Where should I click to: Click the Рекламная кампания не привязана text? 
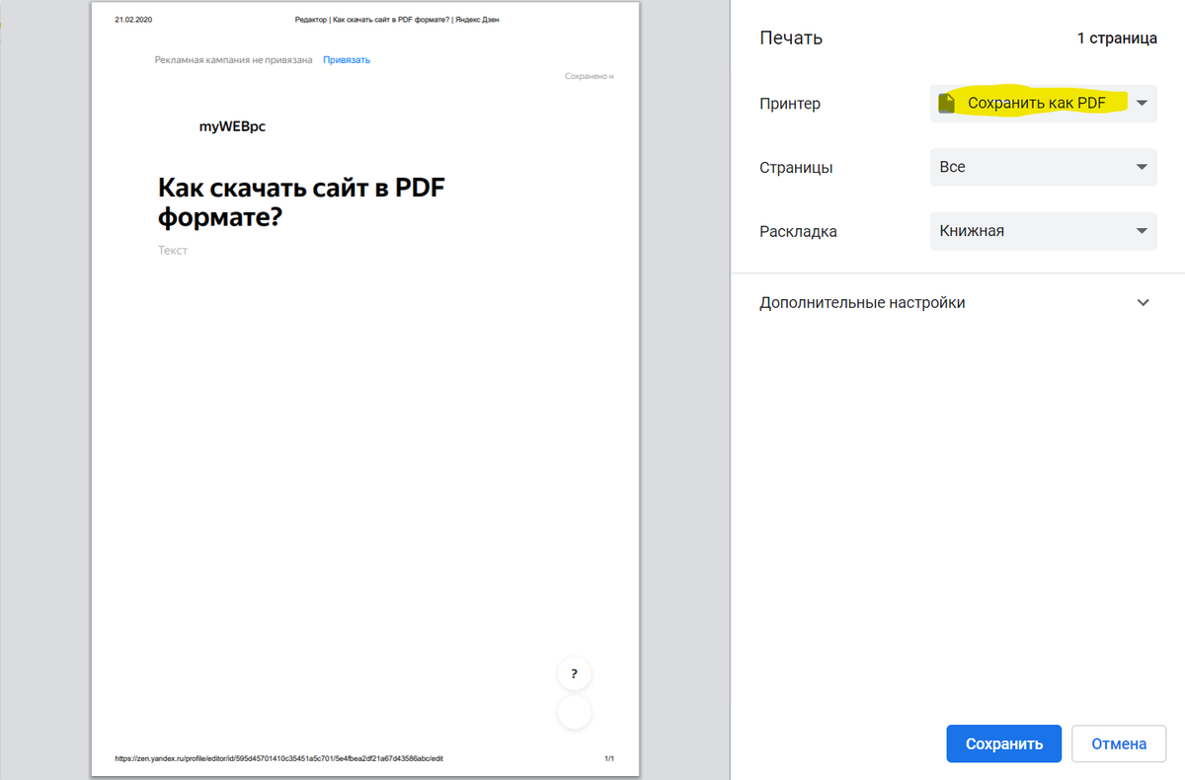pyautogui.click(x=233, y=60)
